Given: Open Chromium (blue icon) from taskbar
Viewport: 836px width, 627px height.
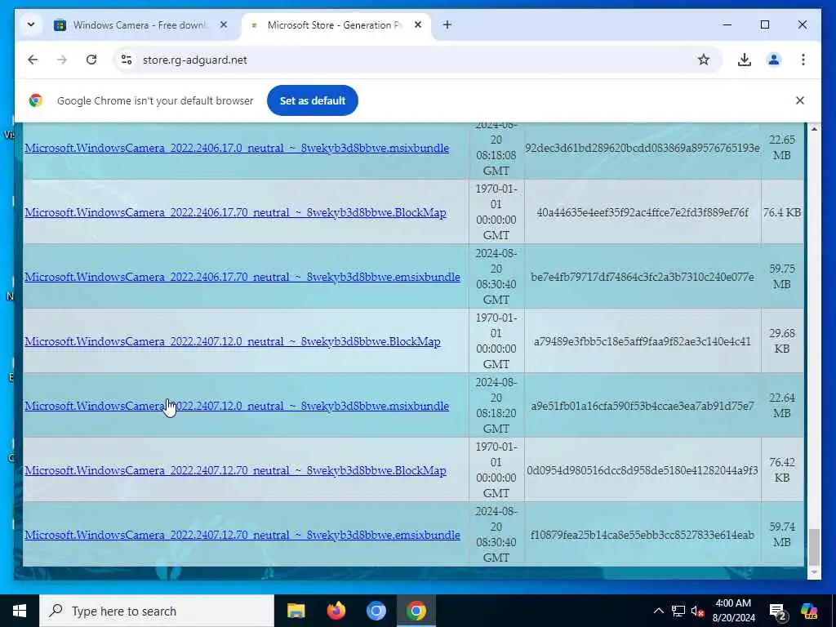Looking at the screenshot, I should (376, 611).
